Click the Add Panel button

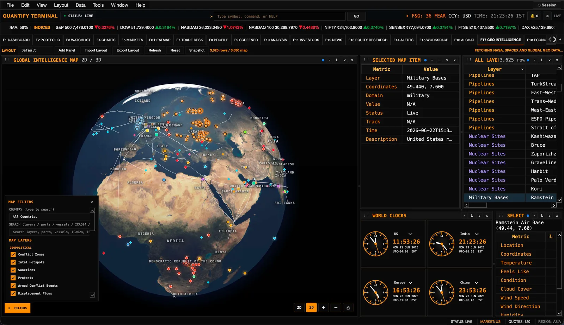[67, 50]
